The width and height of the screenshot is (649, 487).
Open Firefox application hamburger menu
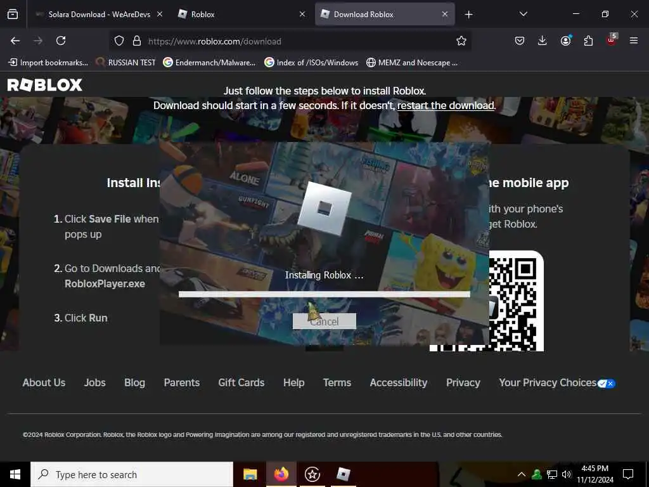click(x=634, y=41)
